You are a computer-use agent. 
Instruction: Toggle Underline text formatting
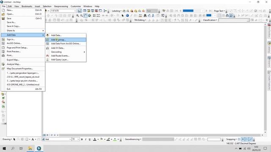(90, 139)
